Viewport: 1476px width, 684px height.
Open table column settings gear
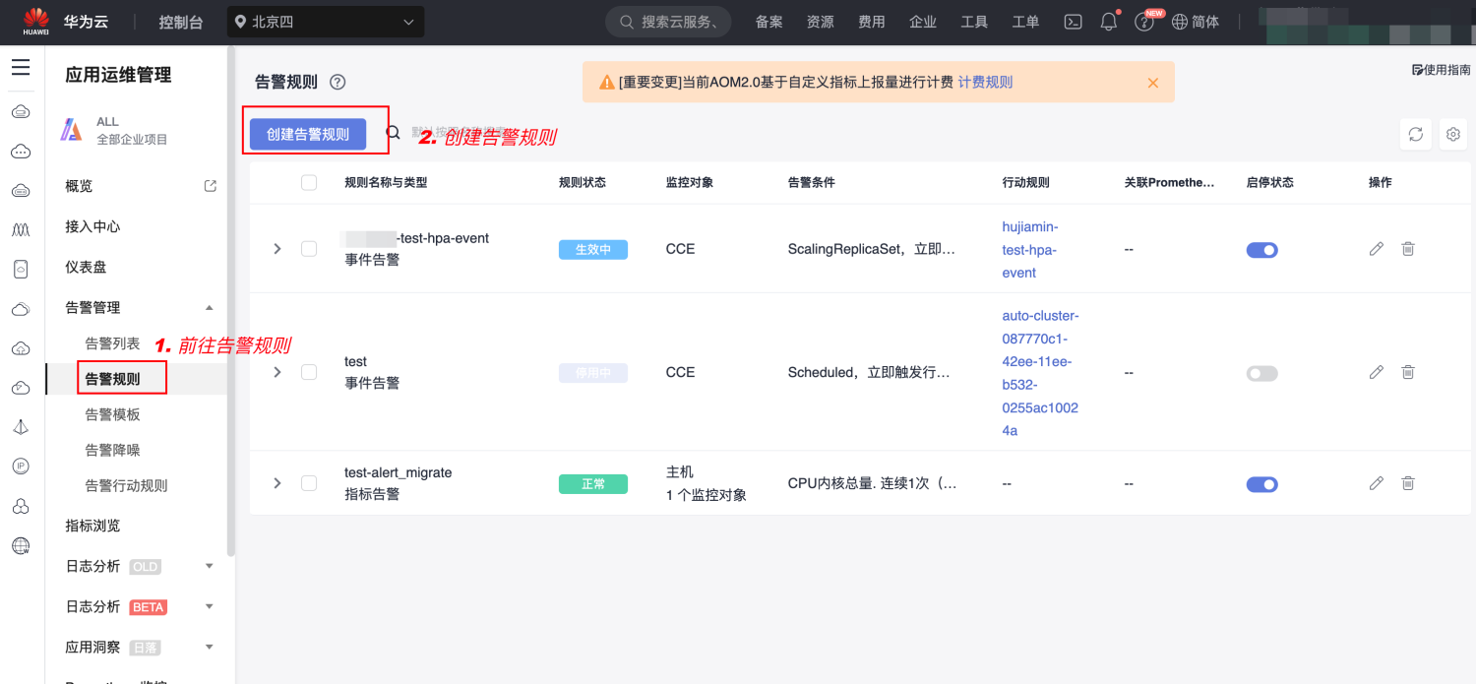click(x=1453, y=135)
